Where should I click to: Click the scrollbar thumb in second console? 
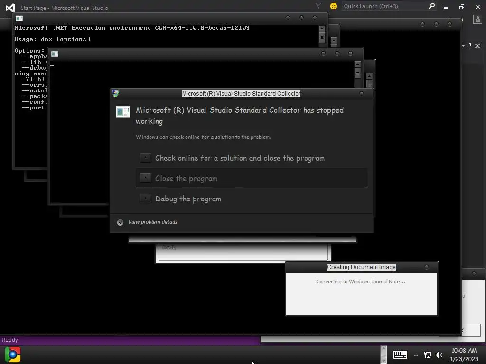(357, 73)
